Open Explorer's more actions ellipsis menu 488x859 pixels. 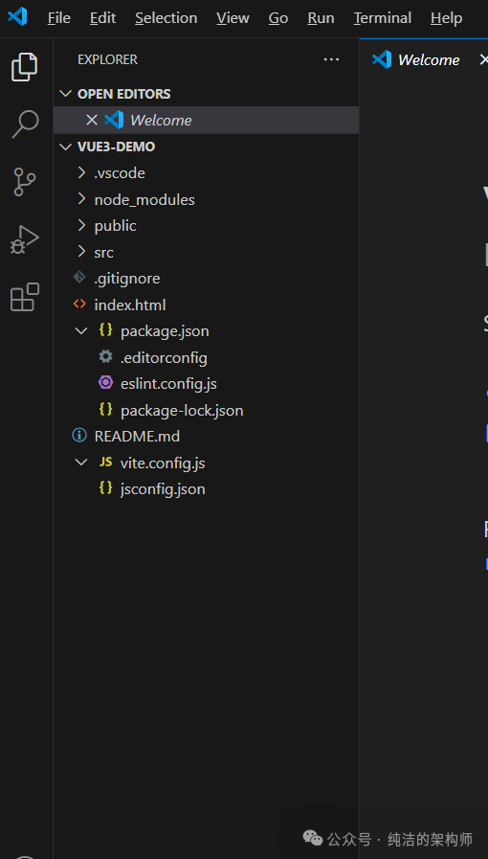331,59
